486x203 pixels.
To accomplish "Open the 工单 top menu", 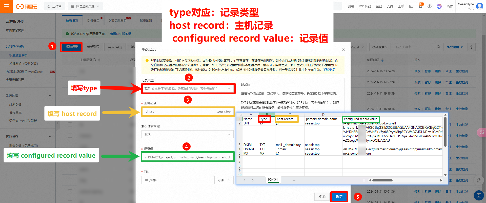I will 401,6.
